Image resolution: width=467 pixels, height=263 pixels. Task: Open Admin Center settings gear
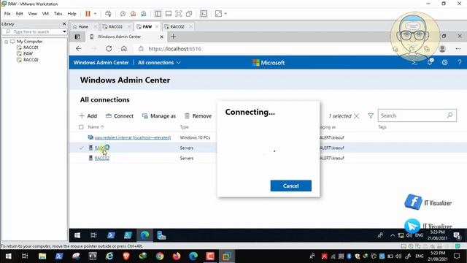pos(444,62)
